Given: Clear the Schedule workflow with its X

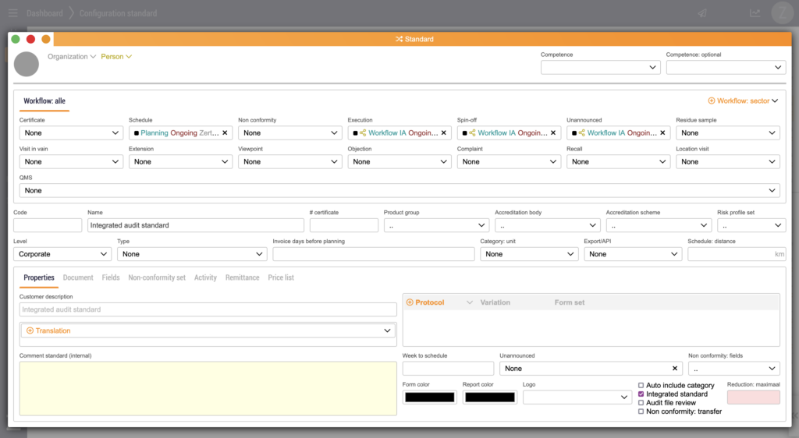Looking at the screenshot, I should click(x=225, y=133).
